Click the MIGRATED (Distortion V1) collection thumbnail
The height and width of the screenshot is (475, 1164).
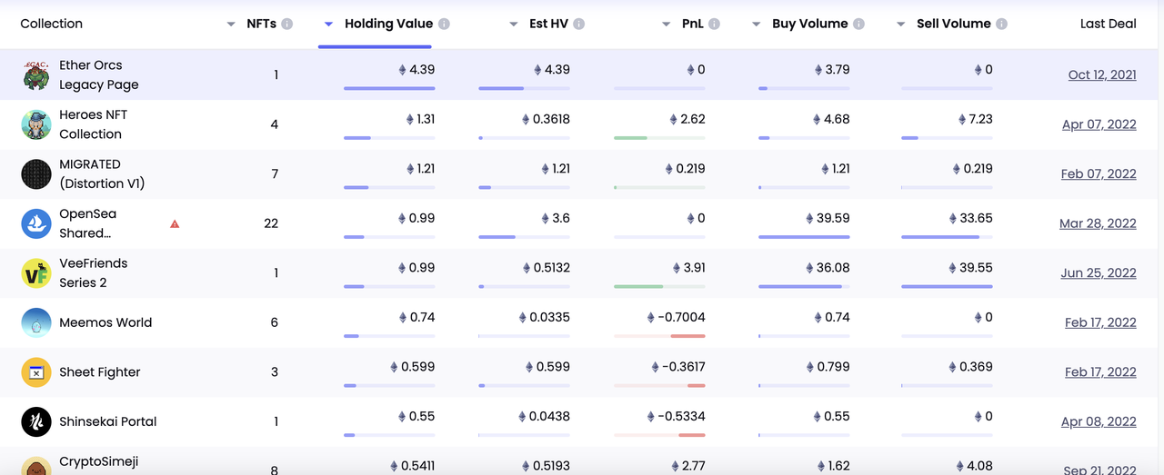click(36, 174)
